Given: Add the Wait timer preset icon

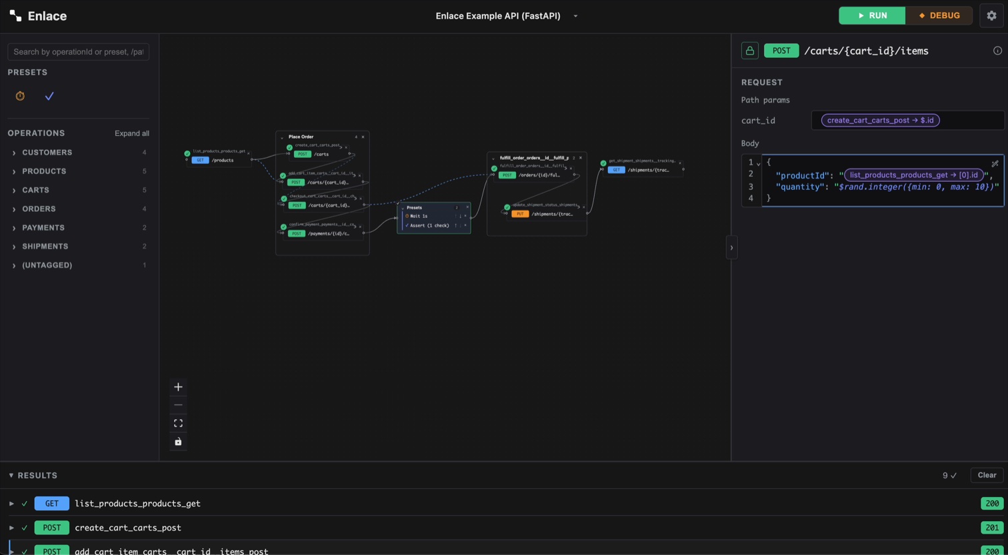Looking at the screenshot, I should tap(20, 96).
